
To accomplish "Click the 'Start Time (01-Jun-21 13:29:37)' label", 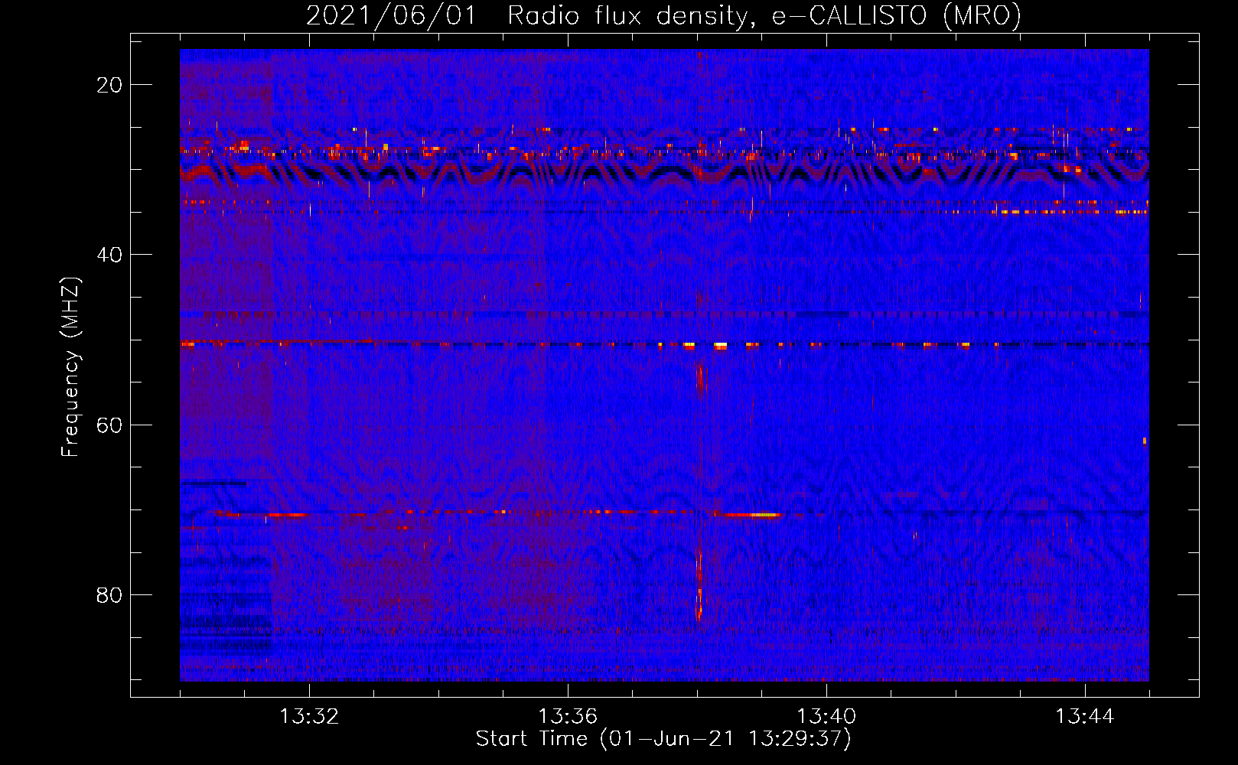I will [663, 739].
